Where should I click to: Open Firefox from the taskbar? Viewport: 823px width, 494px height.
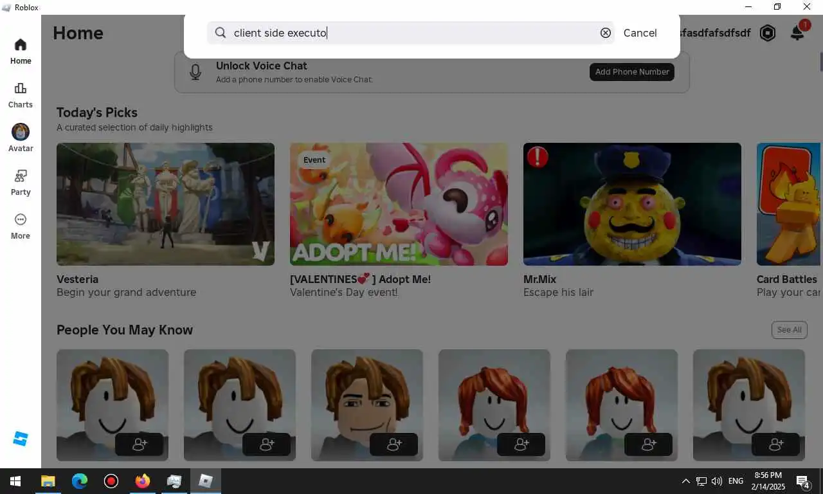tap(142, 481)
